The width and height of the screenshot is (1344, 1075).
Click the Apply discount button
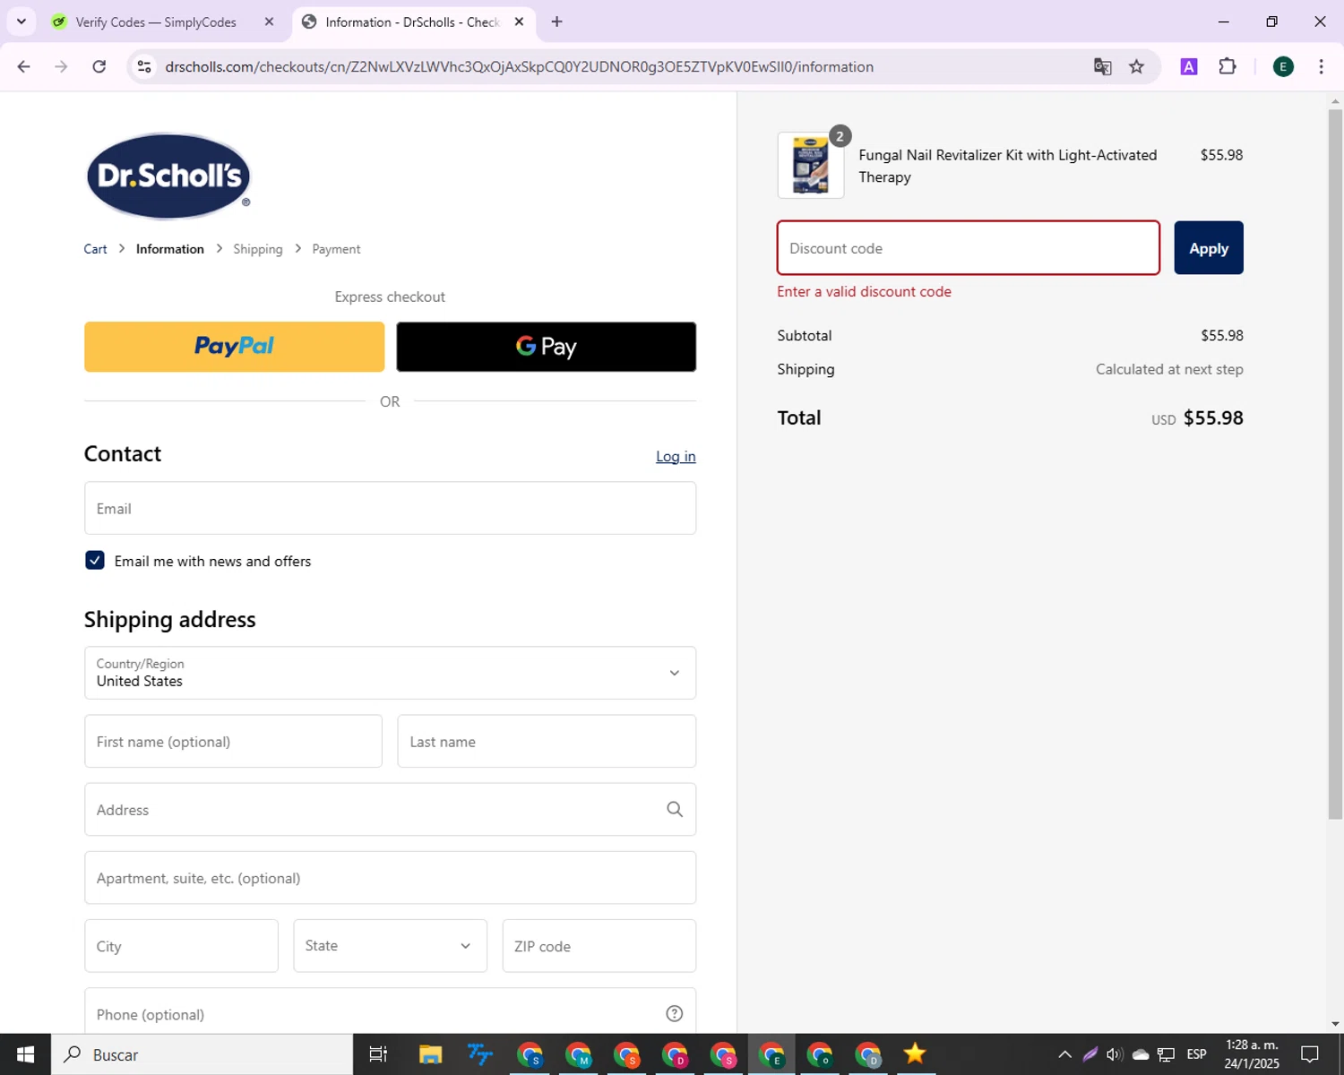point(1209,248)
